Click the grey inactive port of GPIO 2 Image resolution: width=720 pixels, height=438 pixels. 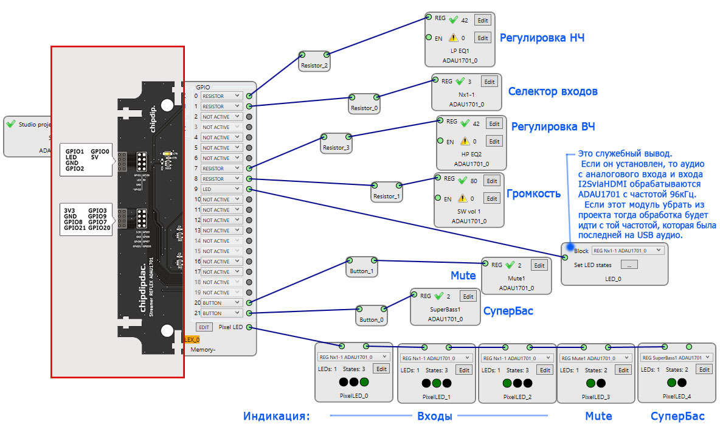click(x=249, y=117)
